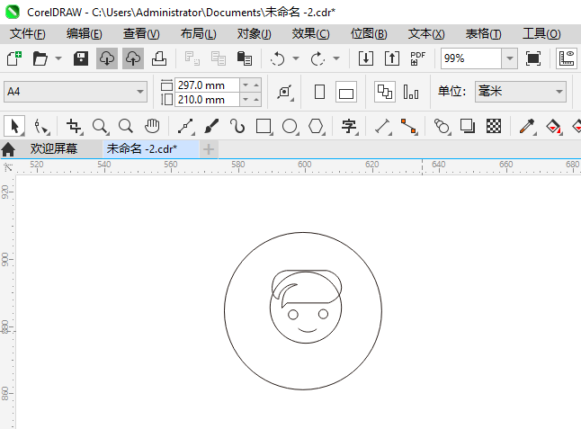Switch to the 欢迎屏幕 tab
The height and width of the screenshot is (429, 581).
coord(54,149)
